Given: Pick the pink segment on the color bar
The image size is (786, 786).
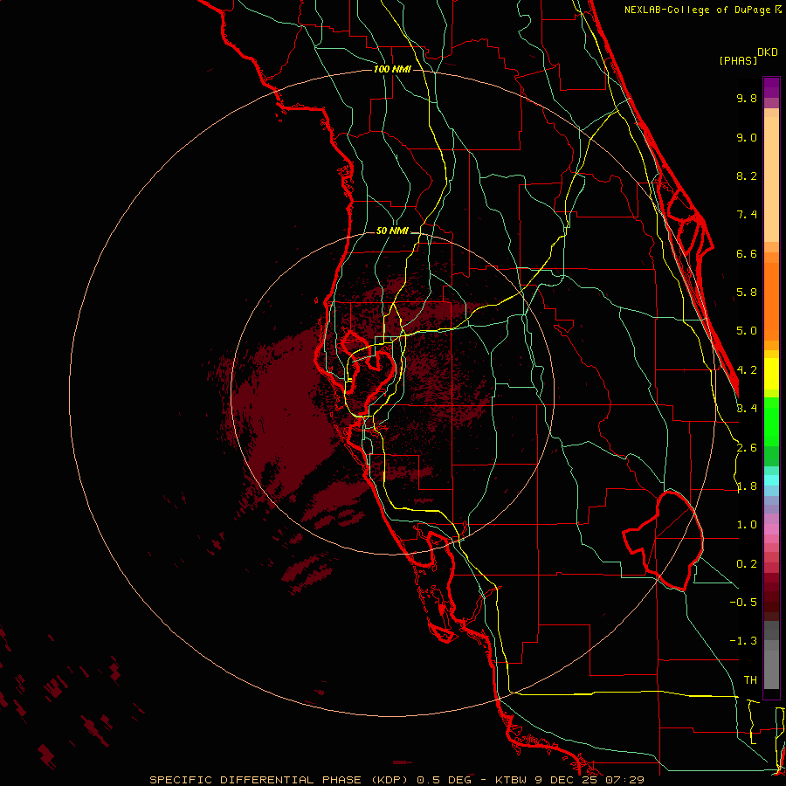Looking at the screenshot, I should point(771,529).
